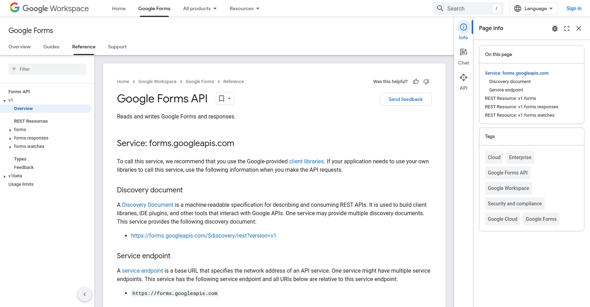The image size is (590, 307).
Task: Jump to REST Resource: v1.forms.responses
Action: pos(522,107)
